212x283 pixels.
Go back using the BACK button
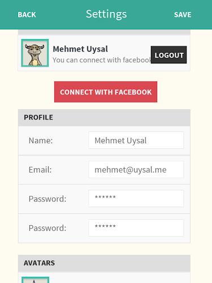pyautogui.click(x=27, y=15)
